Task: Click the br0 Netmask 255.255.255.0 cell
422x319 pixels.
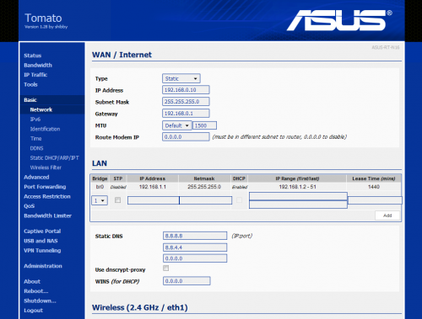Action: pos(204,187)
